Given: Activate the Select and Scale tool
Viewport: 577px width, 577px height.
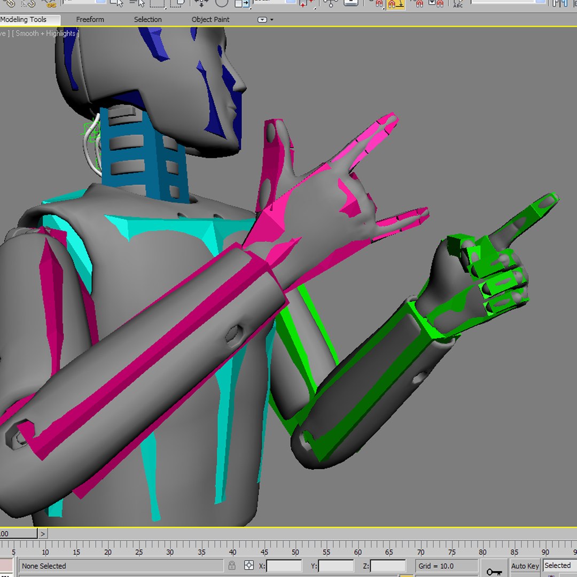Looking at the screenshot, I should tap(242, 3).
